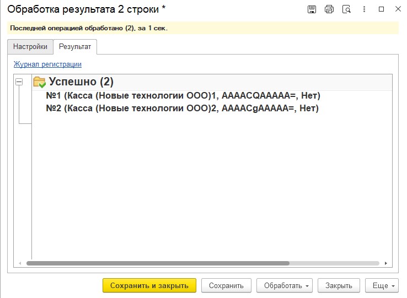Image resolution: width=407 pixels, height=298 pixels.
Task: Switch to the Настройки tab
Action: [x=30, y=47]
